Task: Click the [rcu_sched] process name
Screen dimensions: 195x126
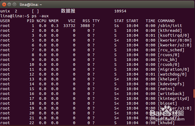Action: 171,50
